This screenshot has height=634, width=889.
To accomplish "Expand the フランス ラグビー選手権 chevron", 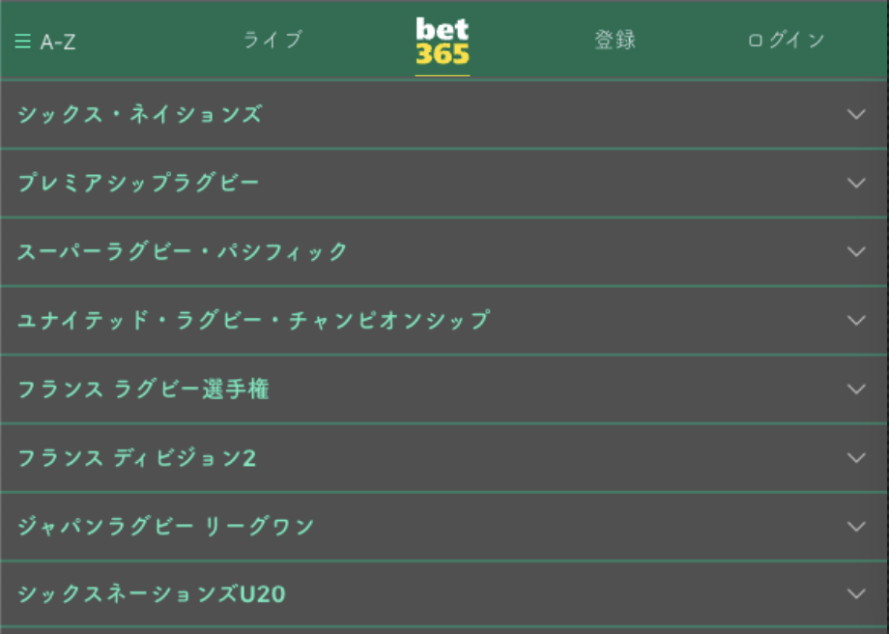I will 856,389.
